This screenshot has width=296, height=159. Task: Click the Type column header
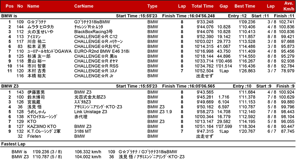[x=152, y=6]
